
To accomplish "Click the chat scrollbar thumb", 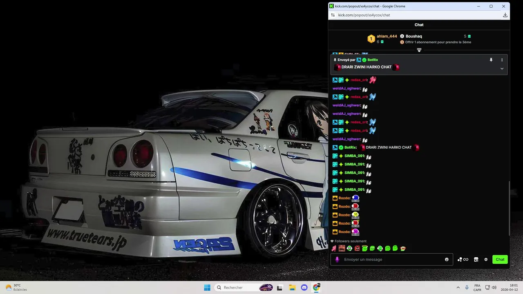I will 509,208.
